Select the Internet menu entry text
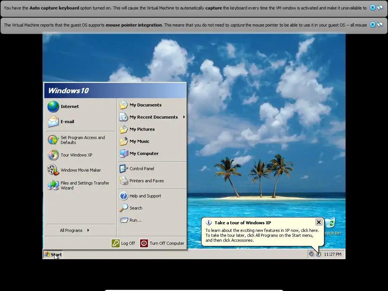The height and width of the screenshot is (291, 388). coord(70,106)
